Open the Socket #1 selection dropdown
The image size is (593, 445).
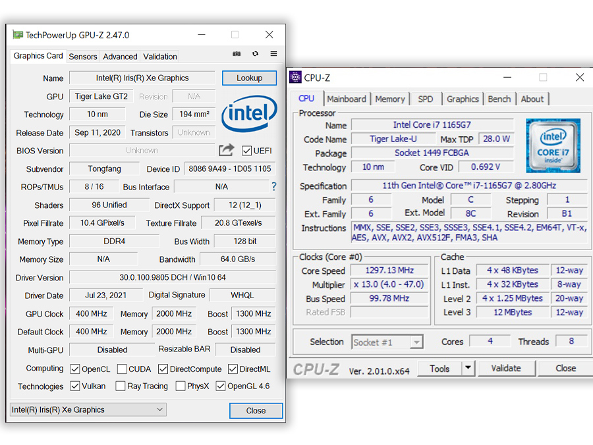[x=387, y=342]
